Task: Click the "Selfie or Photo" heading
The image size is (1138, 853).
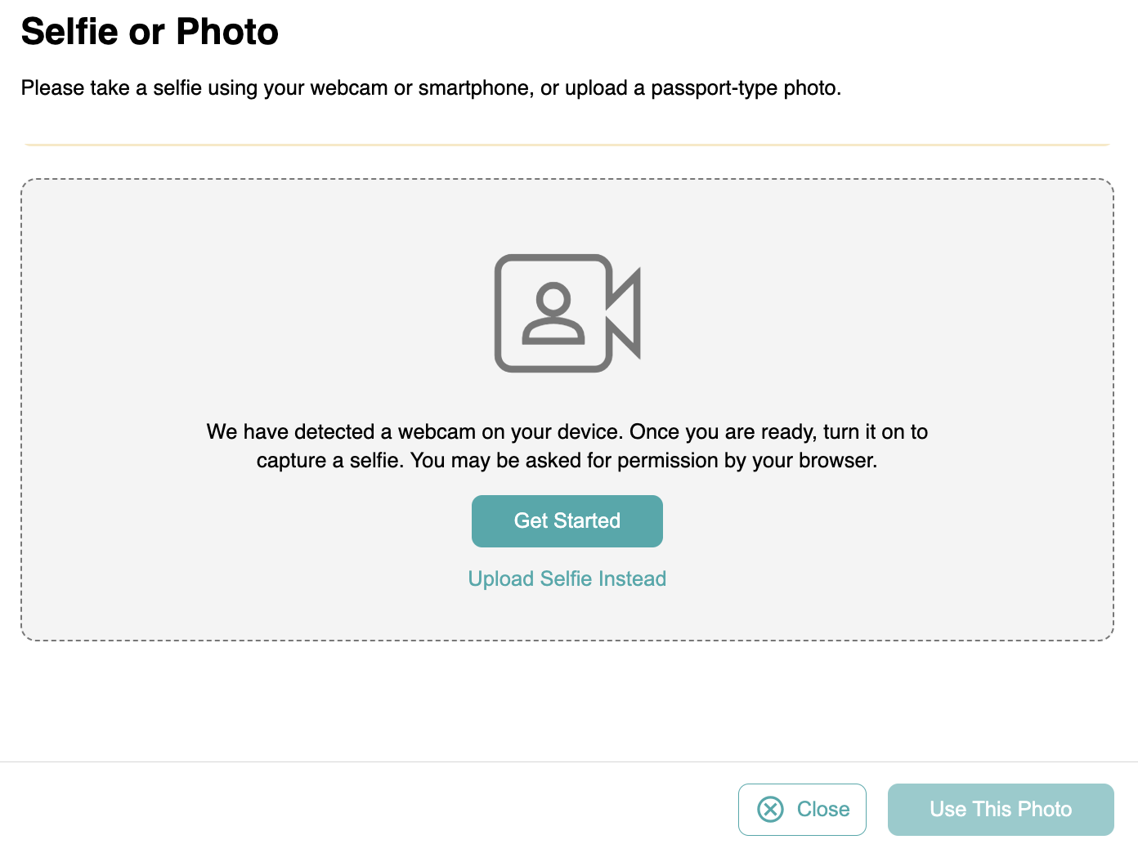Action: 150,32
